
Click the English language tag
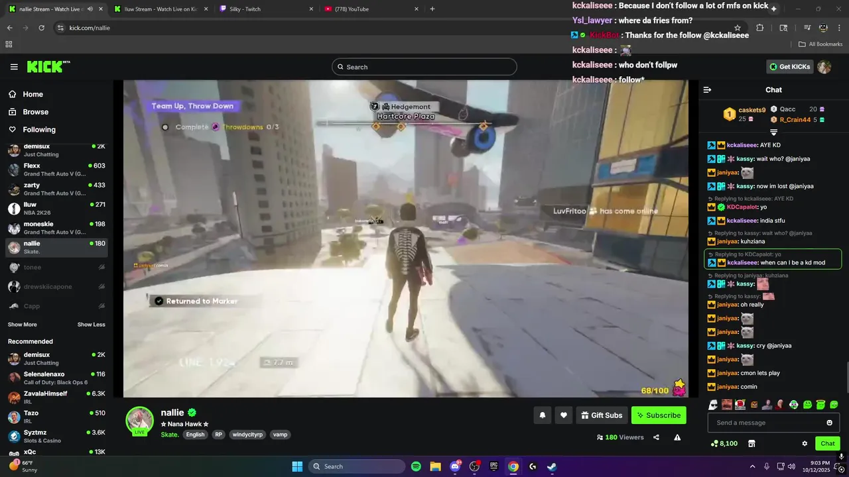(195, 435)
